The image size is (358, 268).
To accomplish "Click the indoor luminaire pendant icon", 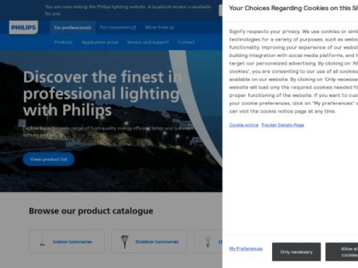I will click(x=42, y=241).
